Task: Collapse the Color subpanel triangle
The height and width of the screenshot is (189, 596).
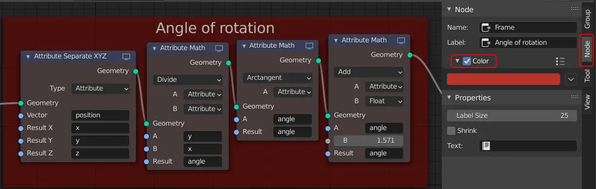Action: coord(457,61)
